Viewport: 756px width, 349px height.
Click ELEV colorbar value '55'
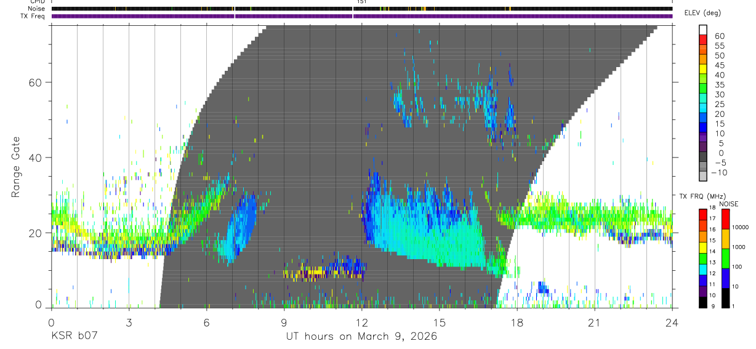(719, 46)
